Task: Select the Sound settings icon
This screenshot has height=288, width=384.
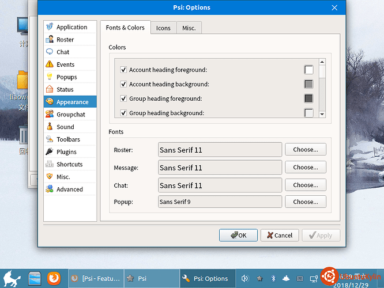Action: pos(50,127)
